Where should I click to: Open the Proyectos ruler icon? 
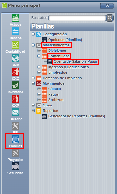pos(15,153)
